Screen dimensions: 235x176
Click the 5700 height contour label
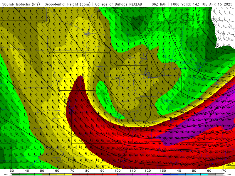coord(184,165)
